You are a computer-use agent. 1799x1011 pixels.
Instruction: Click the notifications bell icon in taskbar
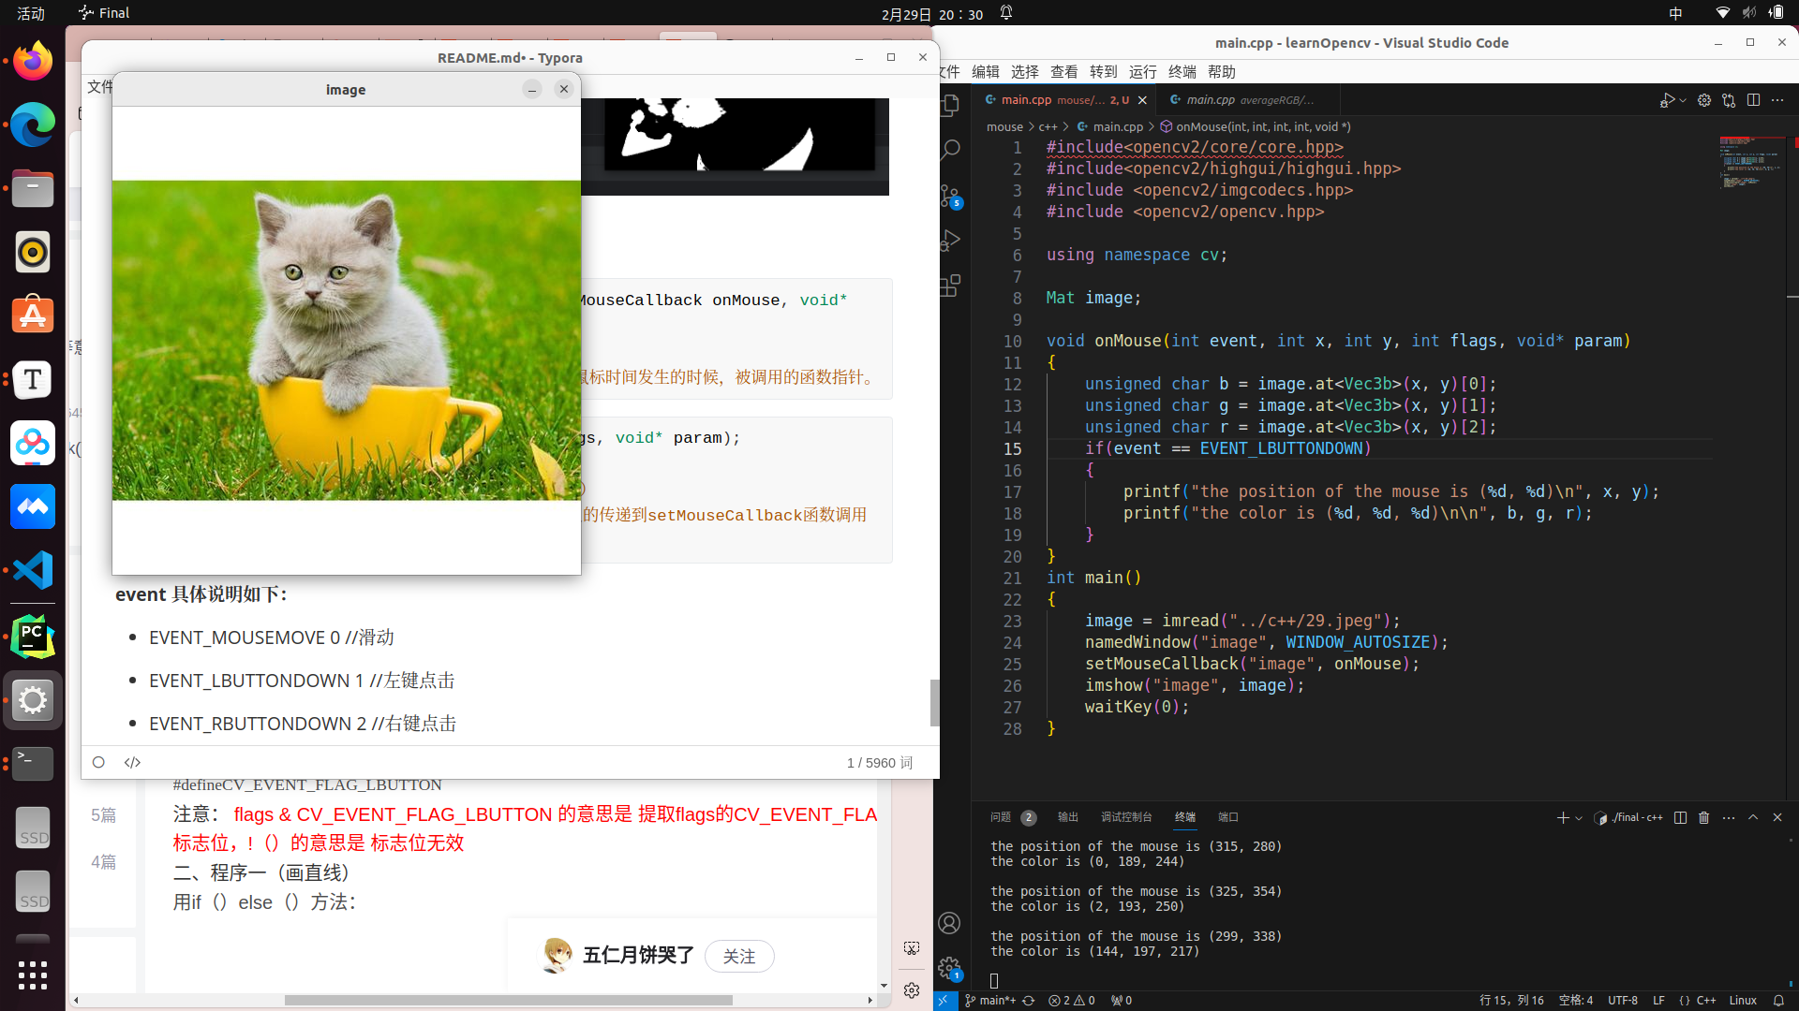pyautogui.click(x=1005, y=14)
